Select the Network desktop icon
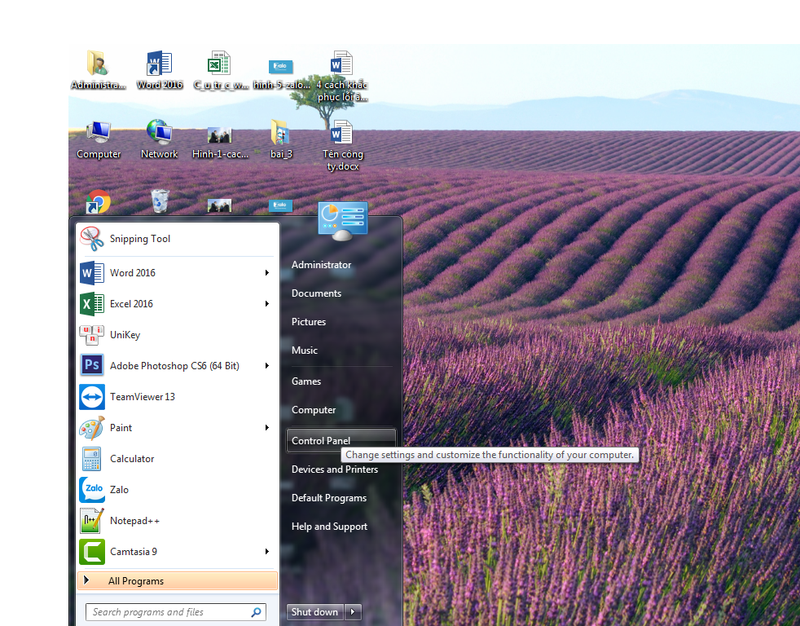This screenshot has width=800, height=626. [159, 140]
